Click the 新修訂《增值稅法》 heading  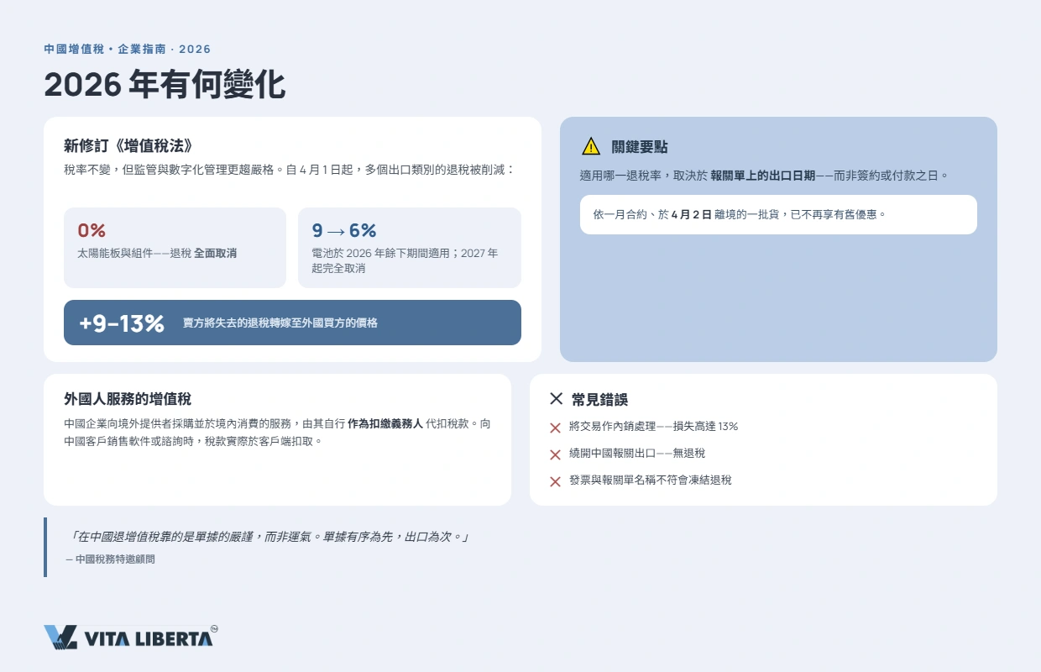tap(129, 145)
